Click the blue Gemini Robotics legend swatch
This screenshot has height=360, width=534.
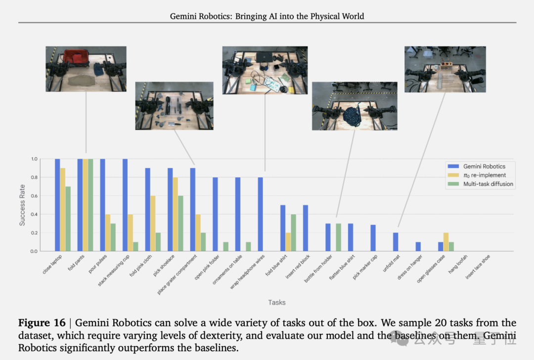coord(453,166)
